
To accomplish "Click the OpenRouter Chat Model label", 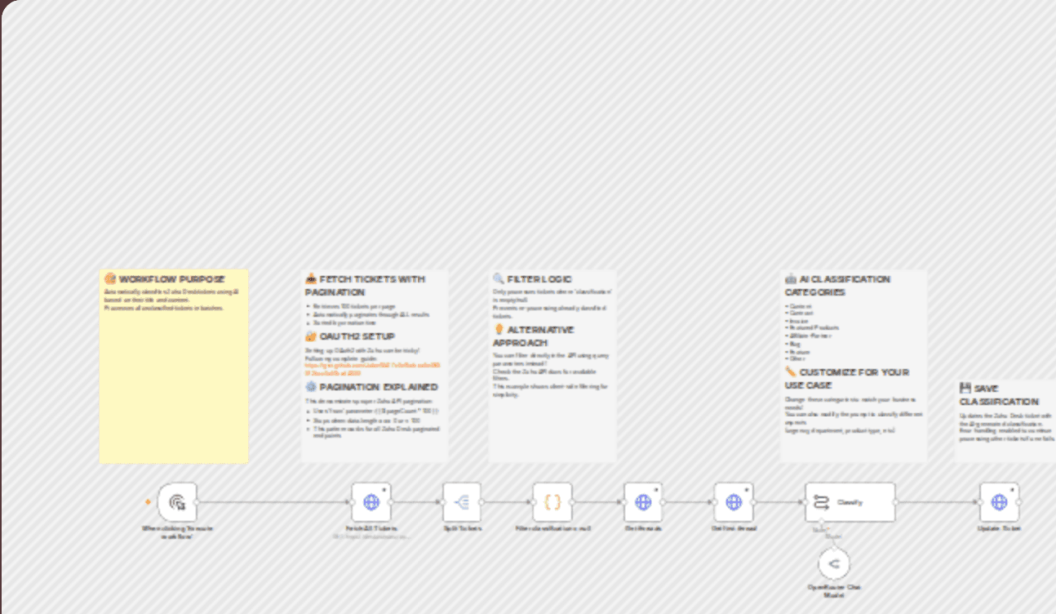I will coord(833,590).
